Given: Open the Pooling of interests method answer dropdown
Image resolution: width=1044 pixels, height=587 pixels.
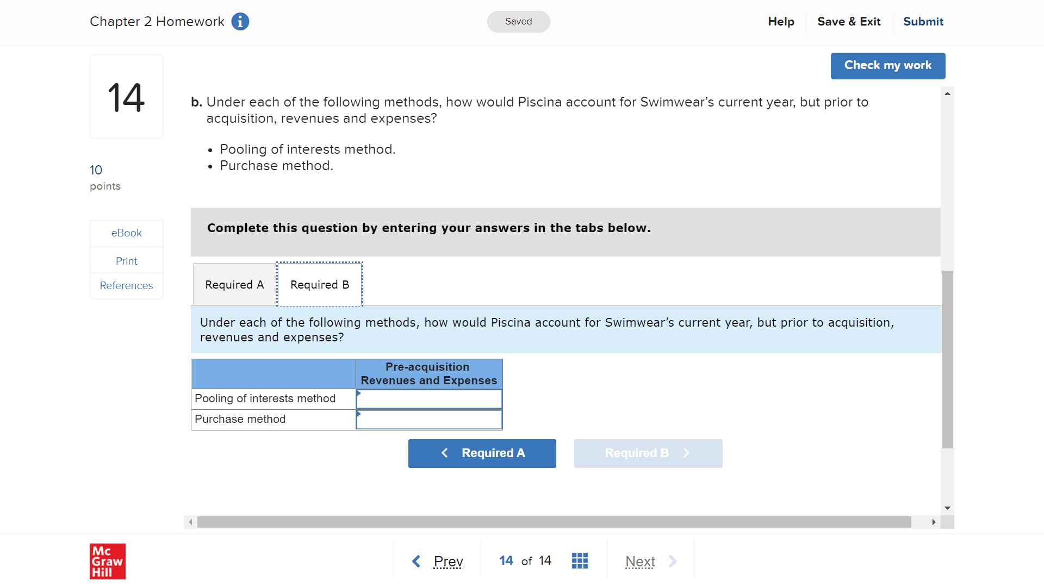Looking at the screenshot, I should (429, 399).
